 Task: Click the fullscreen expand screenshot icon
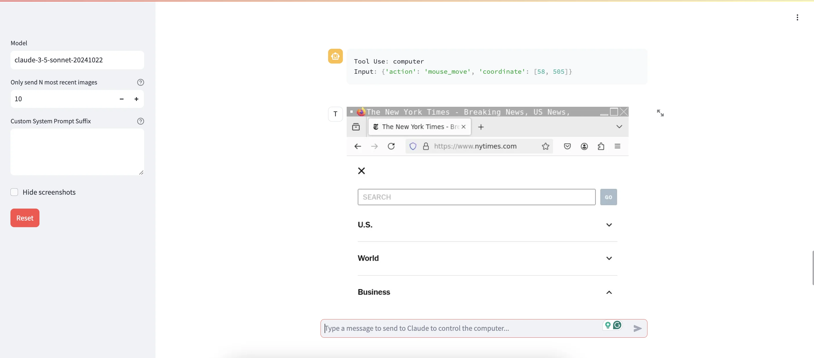coord(660,113)
